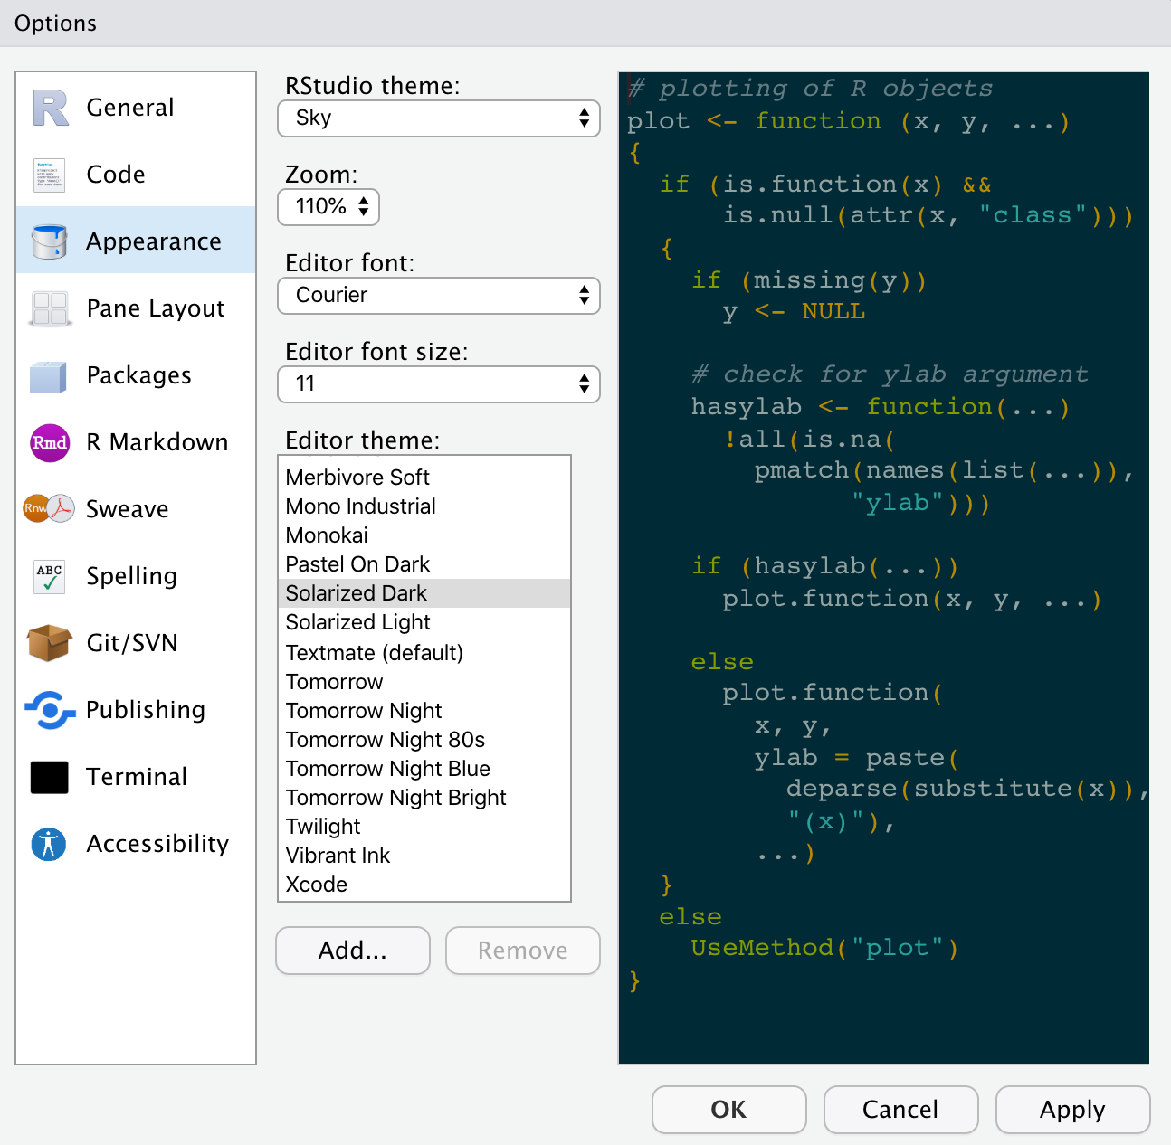The image size is (1171, 1145).
Task: Click the Remove theme button
Action: coord(523,951)
